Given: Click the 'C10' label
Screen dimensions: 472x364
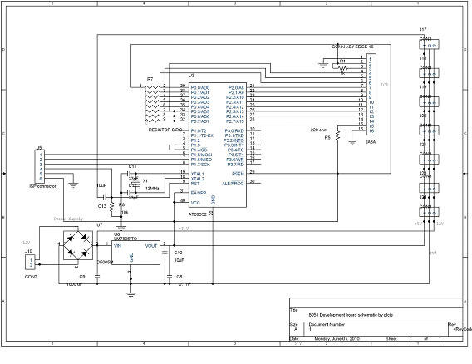Looking at the screenshot, I should pos(178,253).
